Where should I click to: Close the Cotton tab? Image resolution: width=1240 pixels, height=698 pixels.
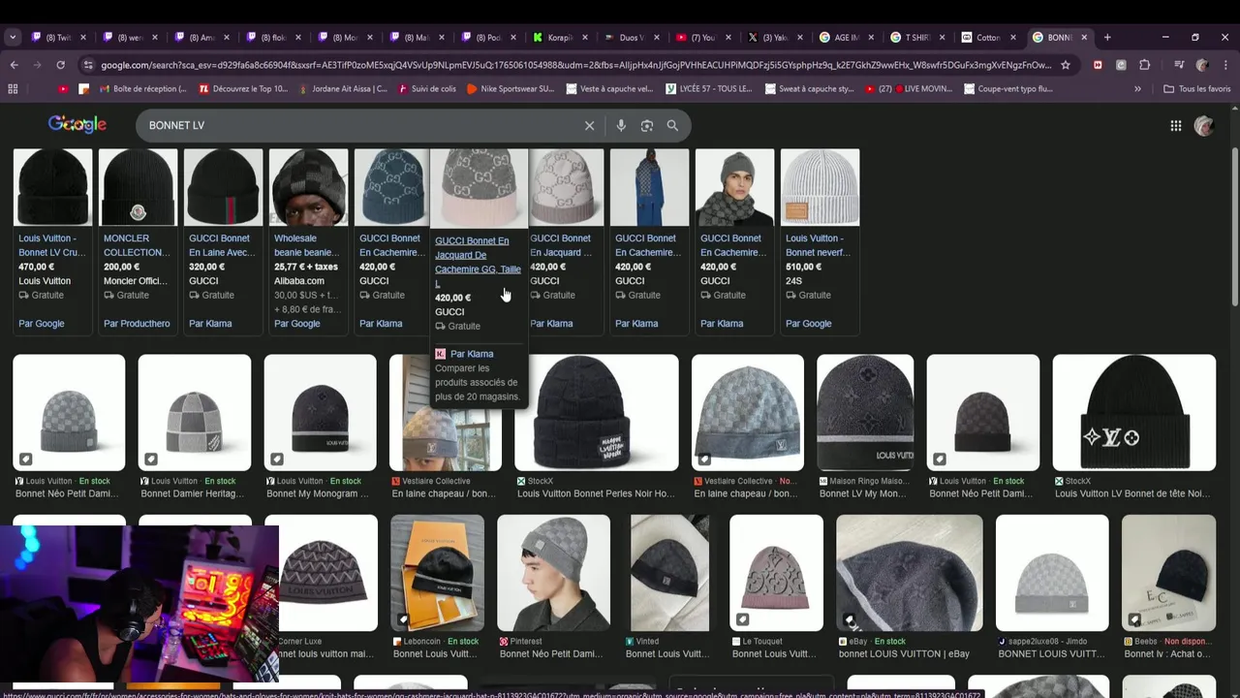pyautogui.click(x=1013, y=37)
